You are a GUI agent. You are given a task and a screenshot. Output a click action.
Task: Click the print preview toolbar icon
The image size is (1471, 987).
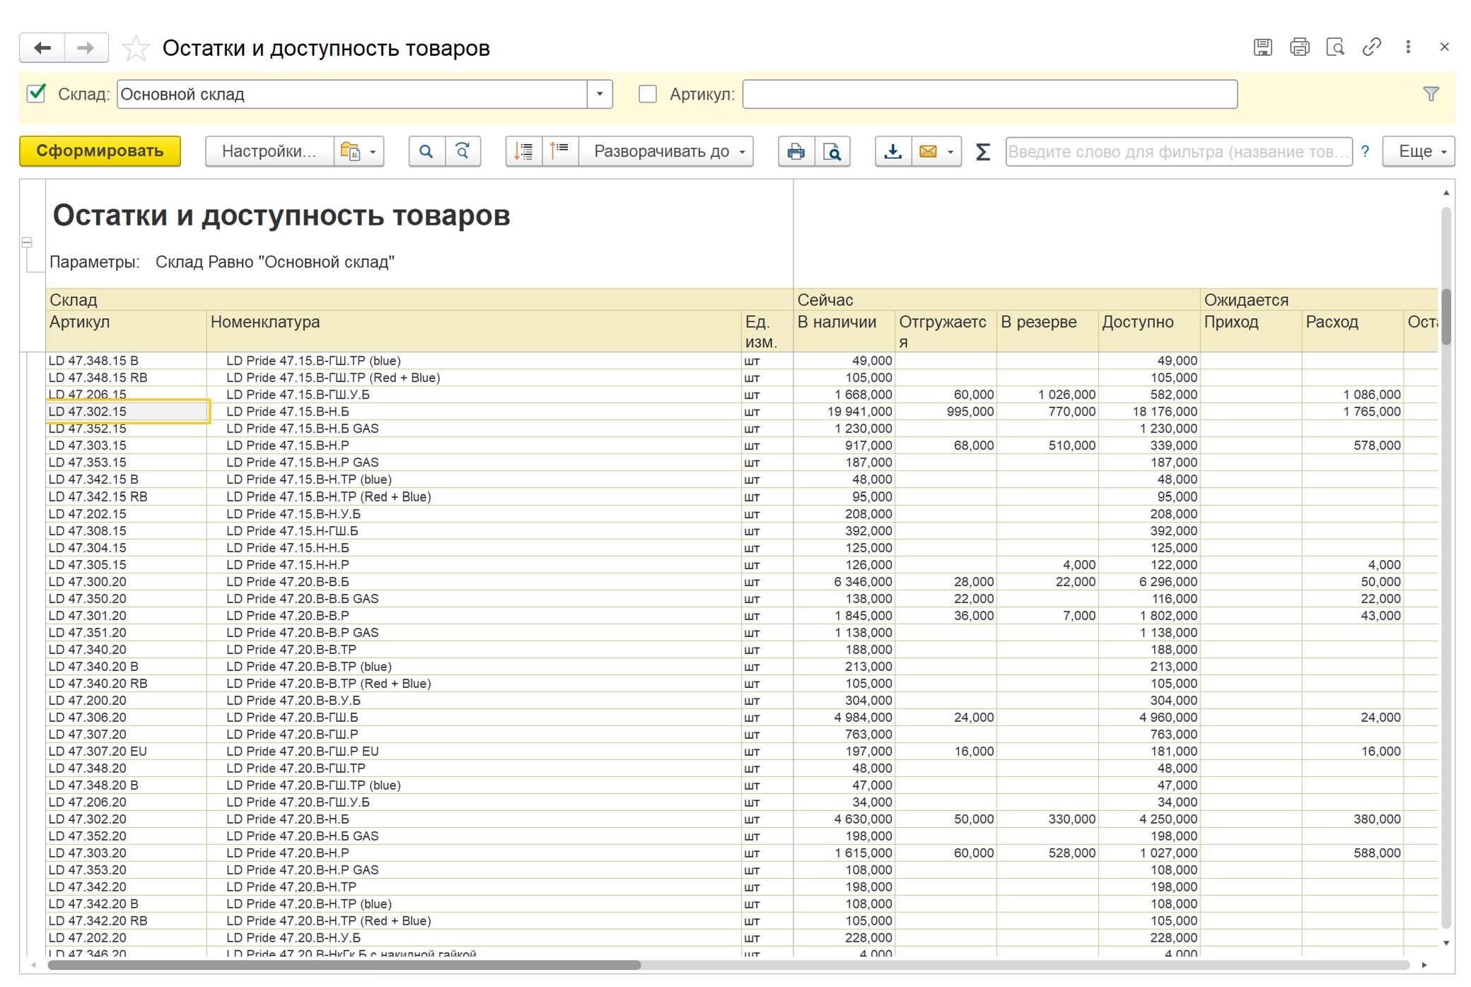832,151
